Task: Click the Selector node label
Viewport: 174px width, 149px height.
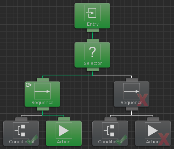Action: pyautogui.click(x=93, y=63)
